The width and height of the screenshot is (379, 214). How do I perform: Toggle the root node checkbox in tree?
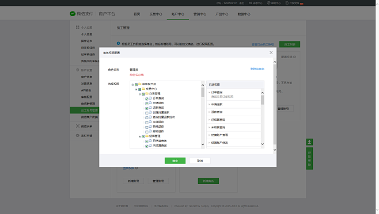click(136, 85)
